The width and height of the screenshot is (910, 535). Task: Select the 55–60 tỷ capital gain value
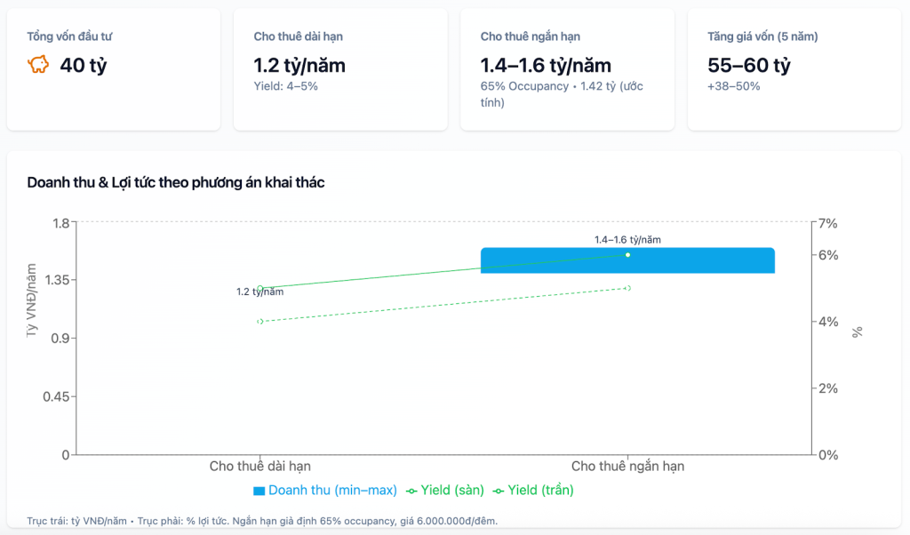(748, 65)
